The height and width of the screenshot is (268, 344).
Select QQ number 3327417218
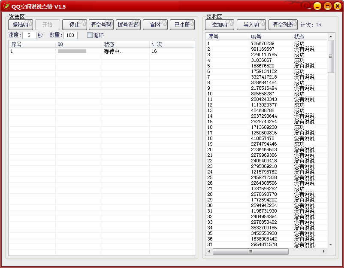point(264,77)
